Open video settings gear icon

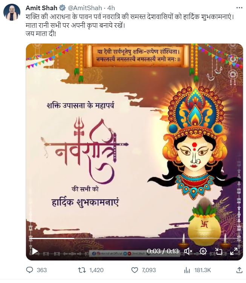203,251
